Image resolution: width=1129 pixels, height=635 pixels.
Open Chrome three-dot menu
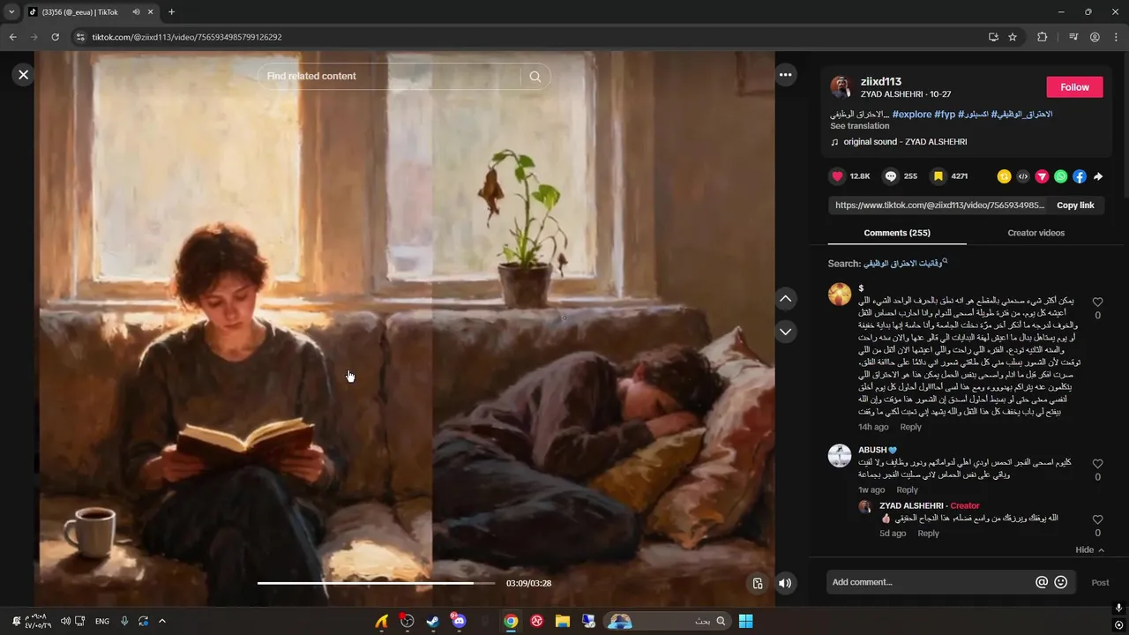(x=1116, y=37)
